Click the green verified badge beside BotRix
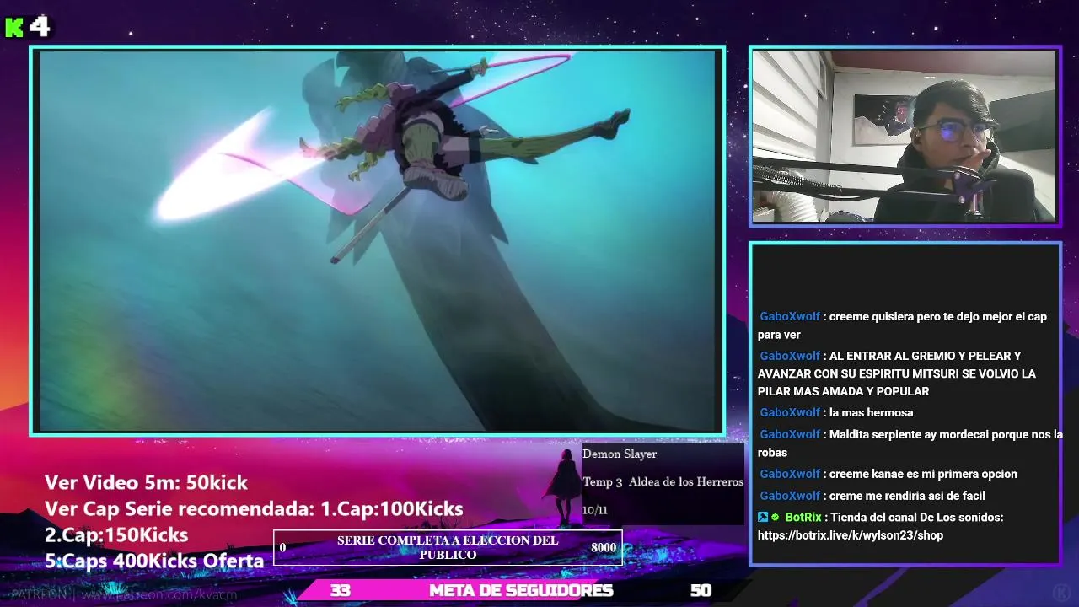 coord(776,518)
